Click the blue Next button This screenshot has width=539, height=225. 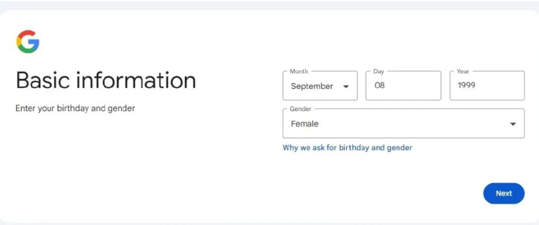504,193
